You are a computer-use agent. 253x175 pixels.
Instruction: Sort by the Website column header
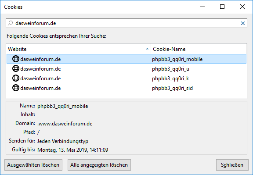(79, 49)
